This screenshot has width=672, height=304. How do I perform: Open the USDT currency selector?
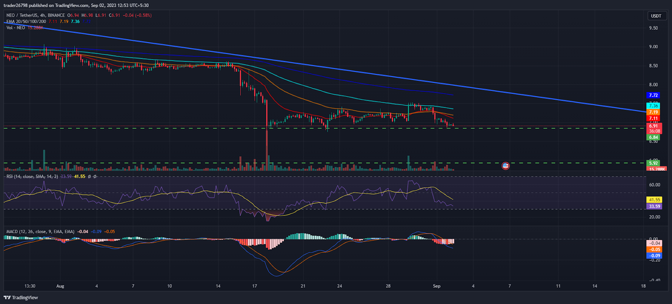click(656, 16)
